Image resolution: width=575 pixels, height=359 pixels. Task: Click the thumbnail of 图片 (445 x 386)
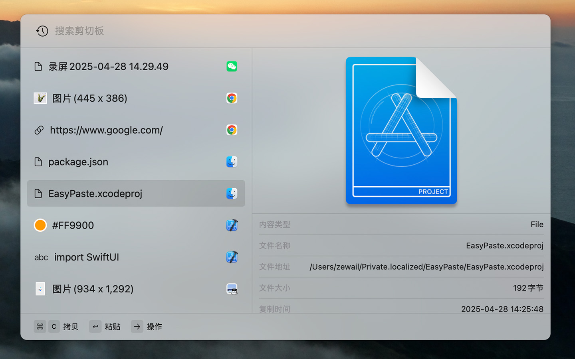[40, 98]
